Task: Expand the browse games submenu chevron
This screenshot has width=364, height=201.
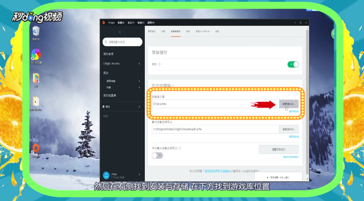Action: [x=139, y=81]
